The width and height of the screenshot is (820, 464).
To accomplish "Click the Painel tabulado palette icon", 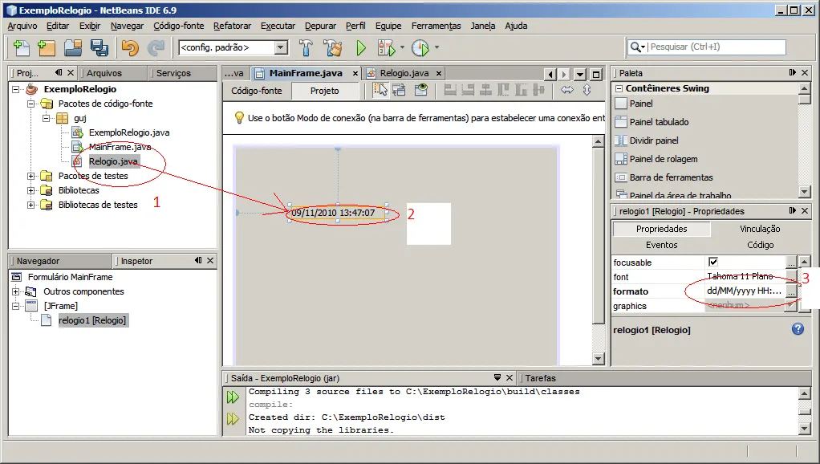I will [x=621, y=122].
